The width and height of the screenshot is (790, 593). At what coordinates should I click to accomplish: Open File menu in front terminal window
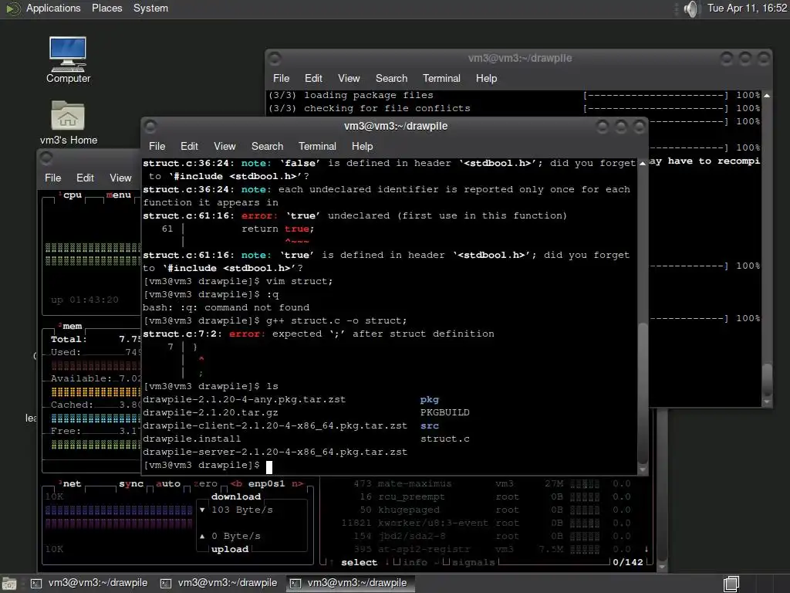[x=157, y=146]
